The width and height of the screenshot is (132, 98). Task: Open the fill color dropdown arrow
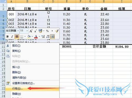(32, 37)
